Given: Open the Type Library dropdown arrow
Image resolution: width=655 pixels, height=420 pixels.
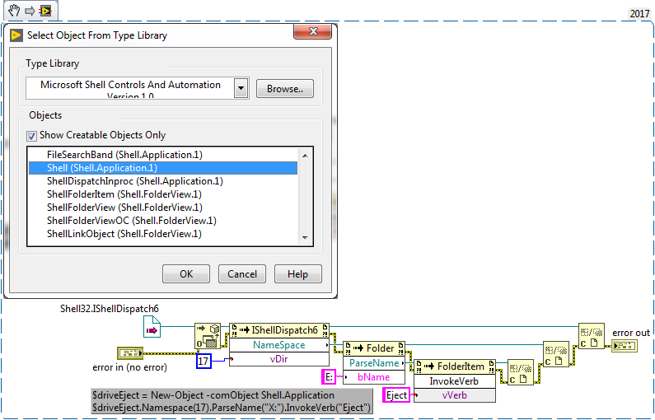Looking at the screenshot, I should click(241, 88).
